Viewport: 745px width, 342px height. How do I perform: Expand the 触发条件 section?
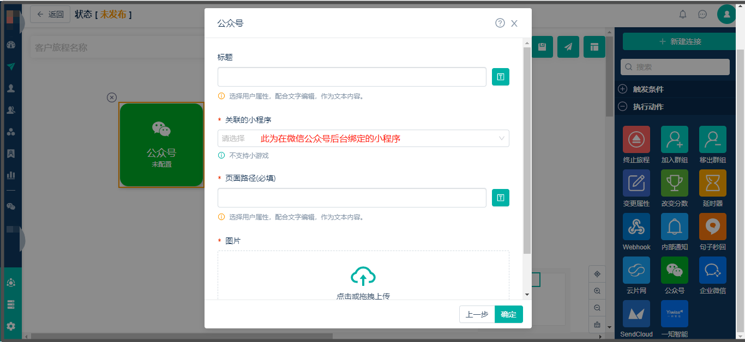point(622,89)
